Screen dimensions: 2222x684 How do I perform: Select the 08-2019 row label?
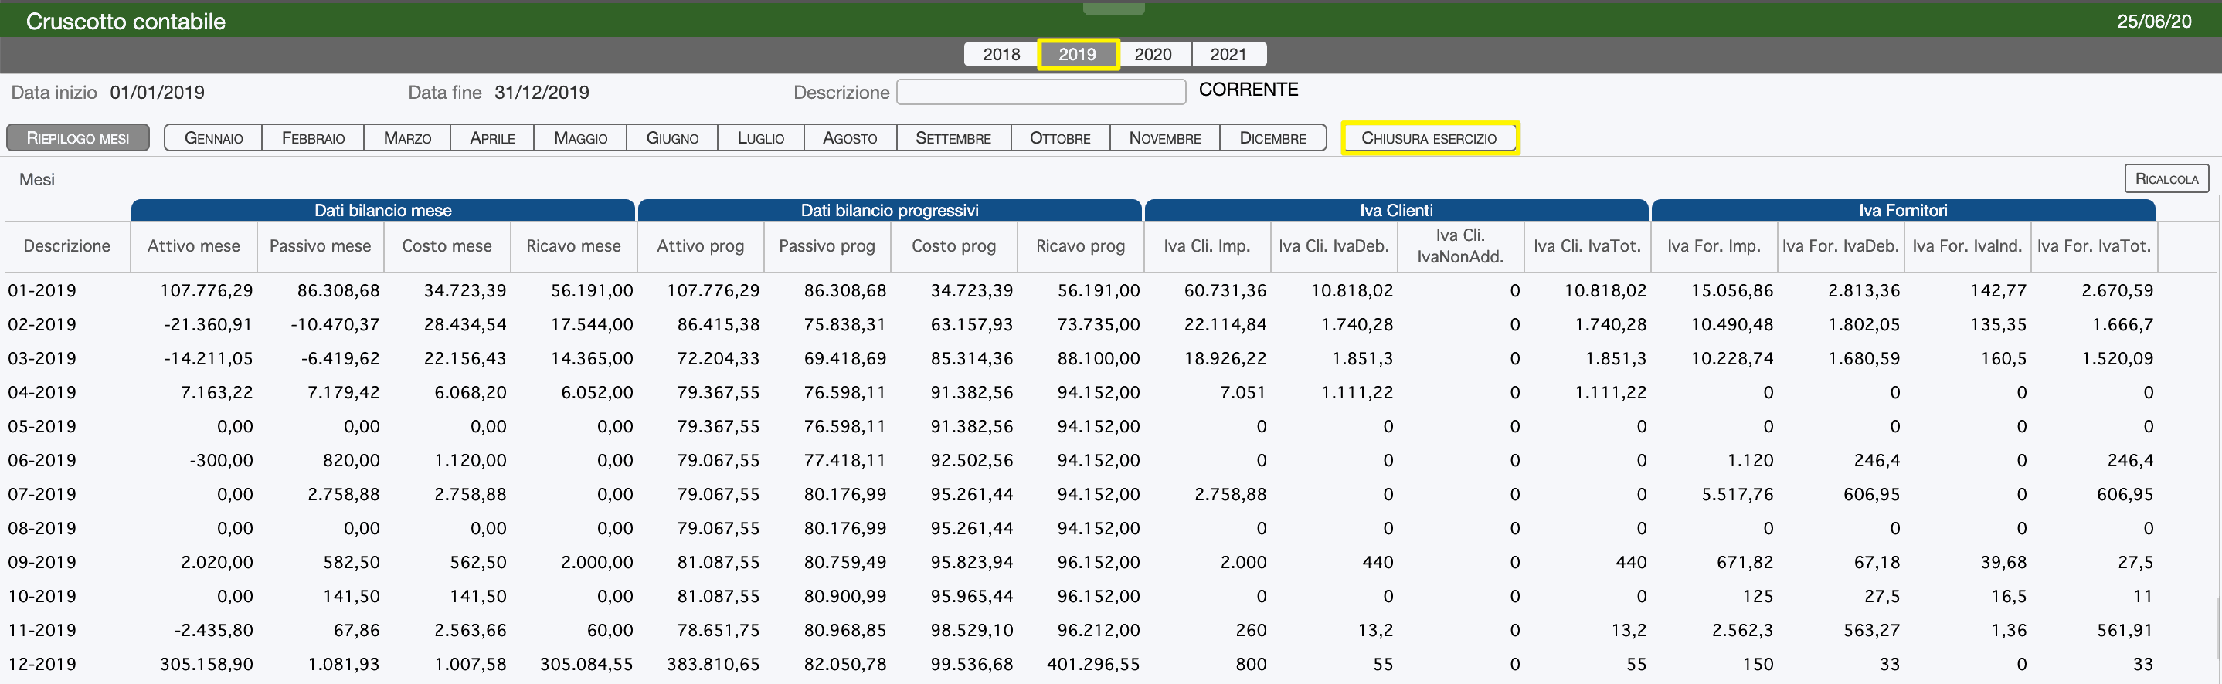point(42,528)
